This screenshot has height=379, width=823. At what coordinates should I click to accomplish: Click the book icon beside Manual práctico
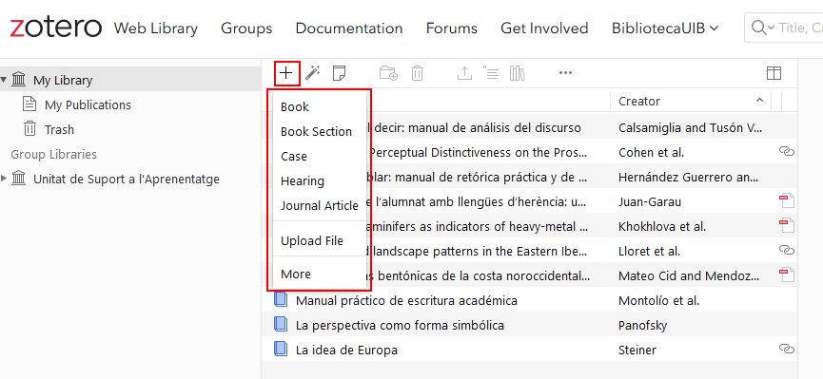[x=282, y=300]
